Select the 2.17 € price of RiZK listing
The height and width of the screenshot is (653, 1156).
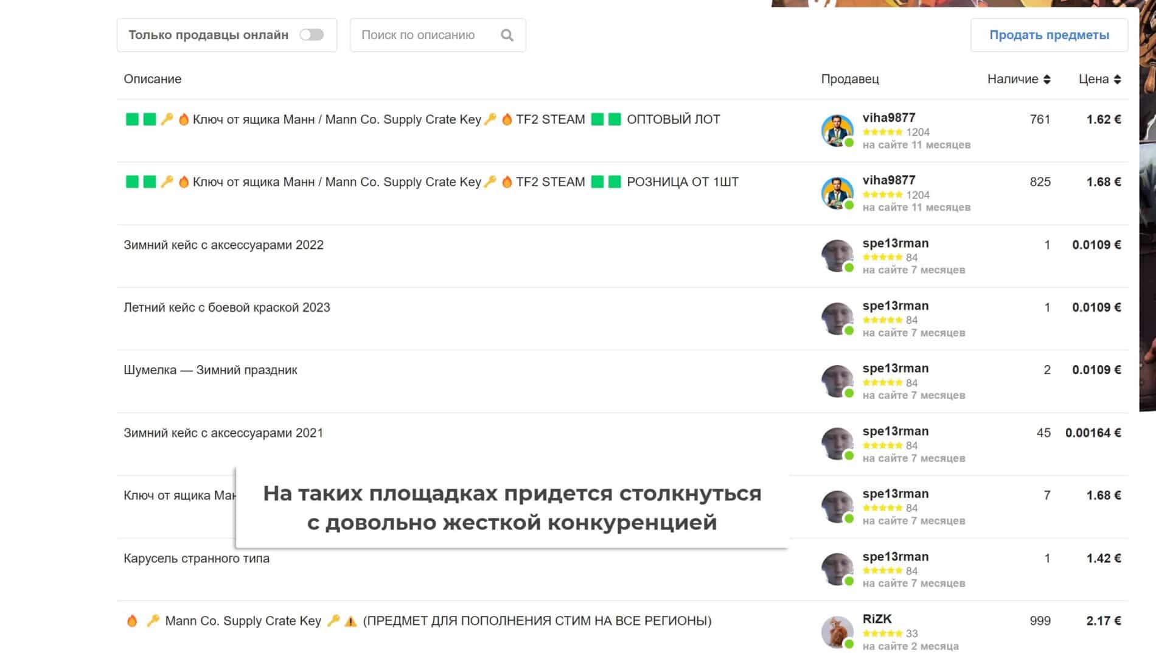pyautogui.click(x=1104, y=621)
